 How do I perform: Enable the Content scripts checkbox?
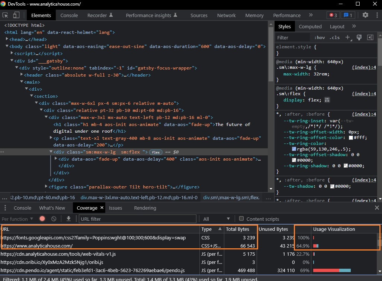(x=241, y=219)
